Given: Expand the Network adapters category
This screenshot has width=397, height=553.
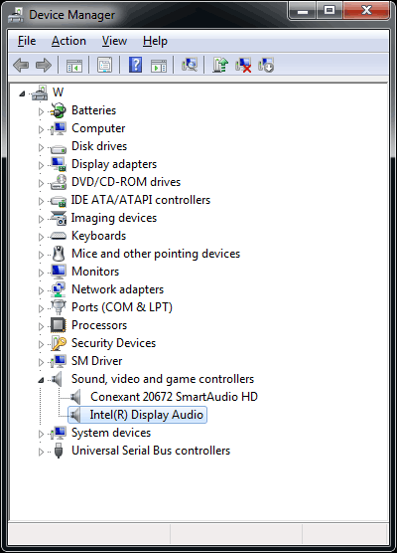Looking at the screenshot, I should point(41,290).
